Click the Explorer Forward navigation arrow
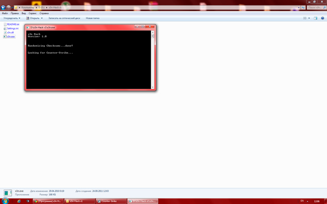Screen dimensions: 327x204 [8, 8]
